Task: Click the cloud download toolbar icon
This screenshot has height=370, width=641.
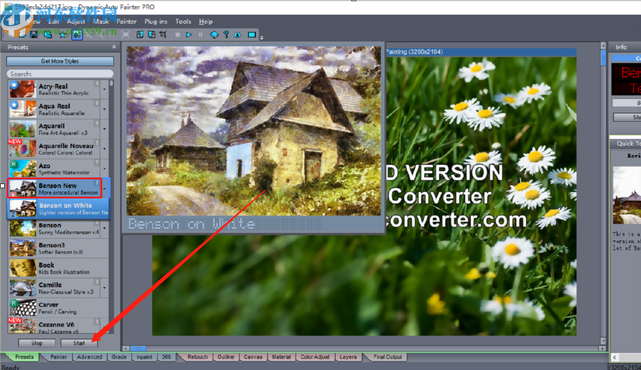Action: (x=238, y=35)
